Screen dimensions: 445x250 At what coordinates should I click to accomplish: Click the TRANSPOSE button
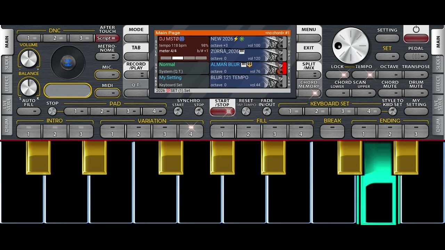point(416,75)
